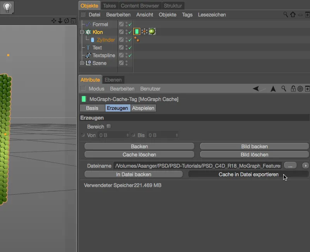The height and width of the screenshot is (252, 310).
Task: Toggle the Bis keyframe radio dot
Action: pyautogui.click(x=133, y=135)
